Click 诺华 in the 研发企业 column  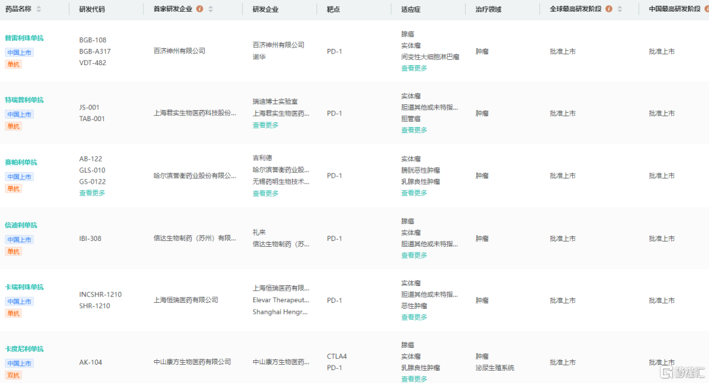coord(259,57)
